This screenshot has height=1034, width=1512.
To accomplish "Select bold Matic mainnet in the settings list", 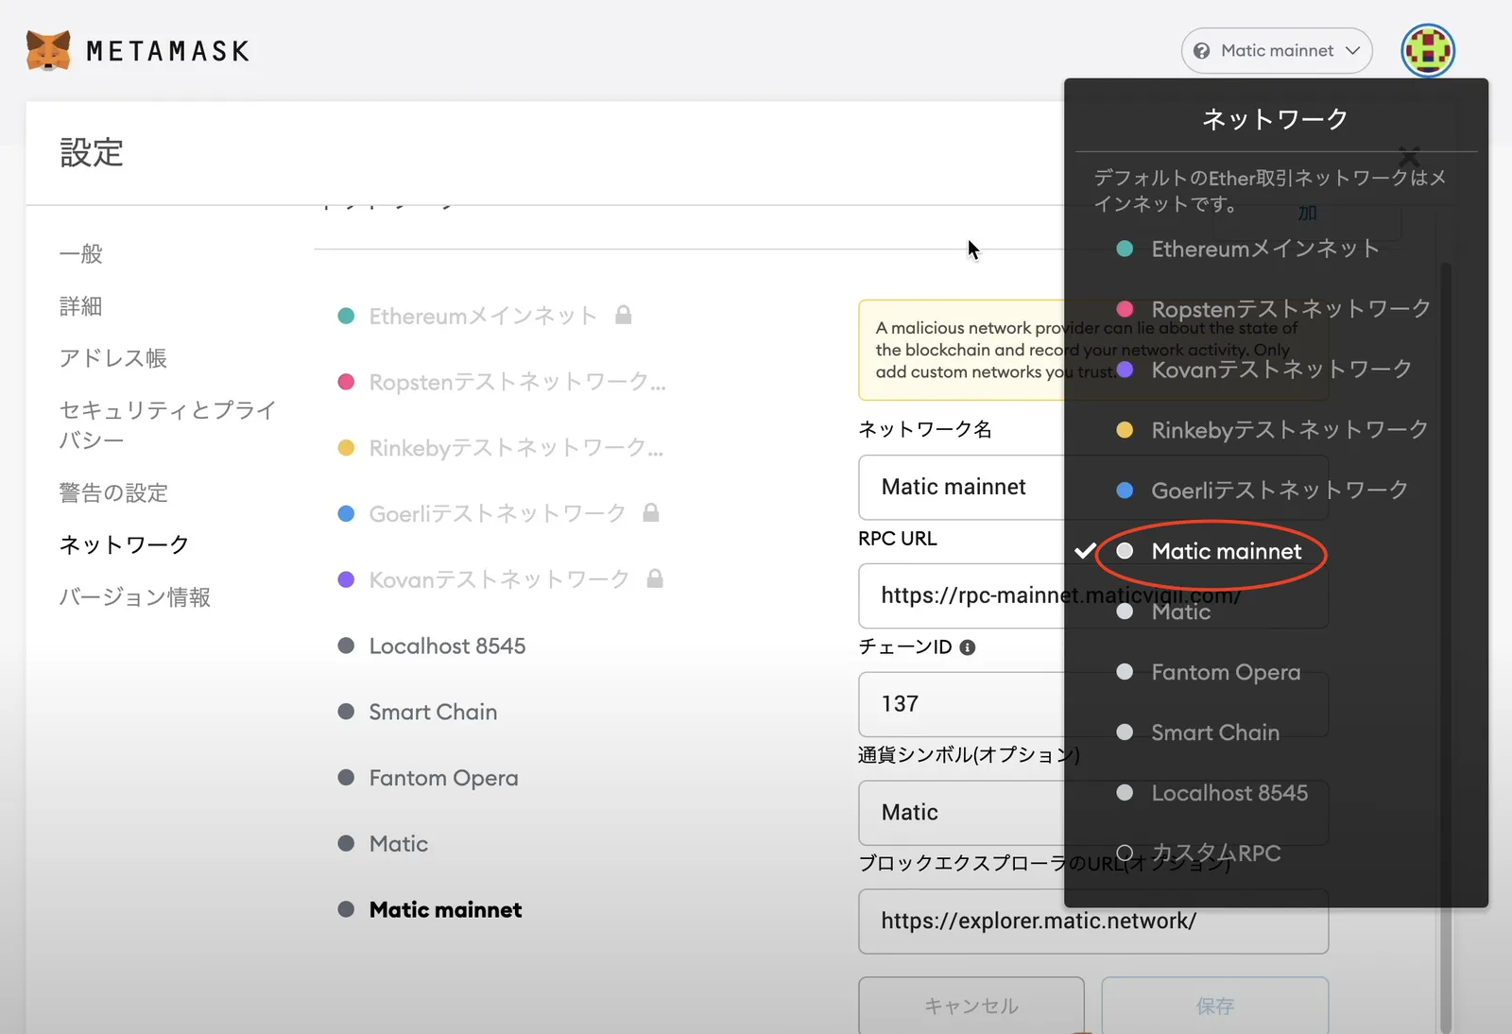I will (x=430, y=909).
